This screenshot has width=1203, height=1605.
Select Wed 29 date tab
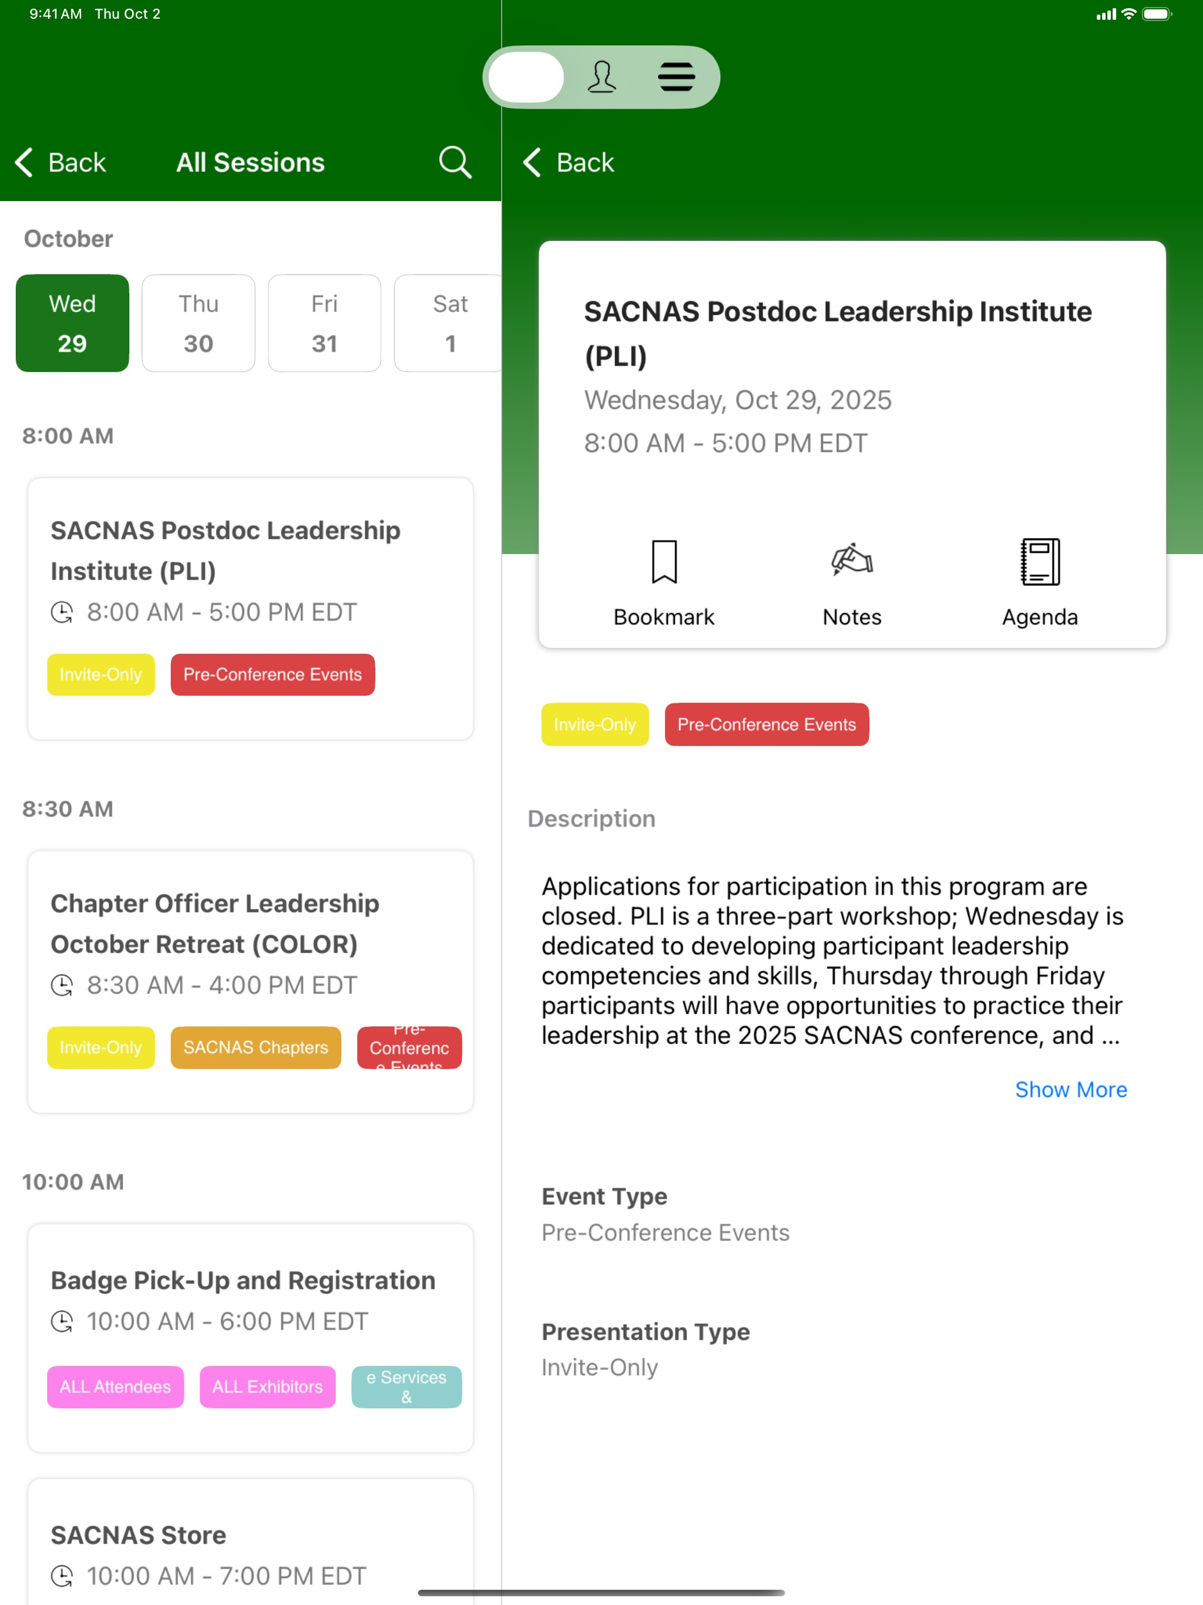(x=73, y=323)
